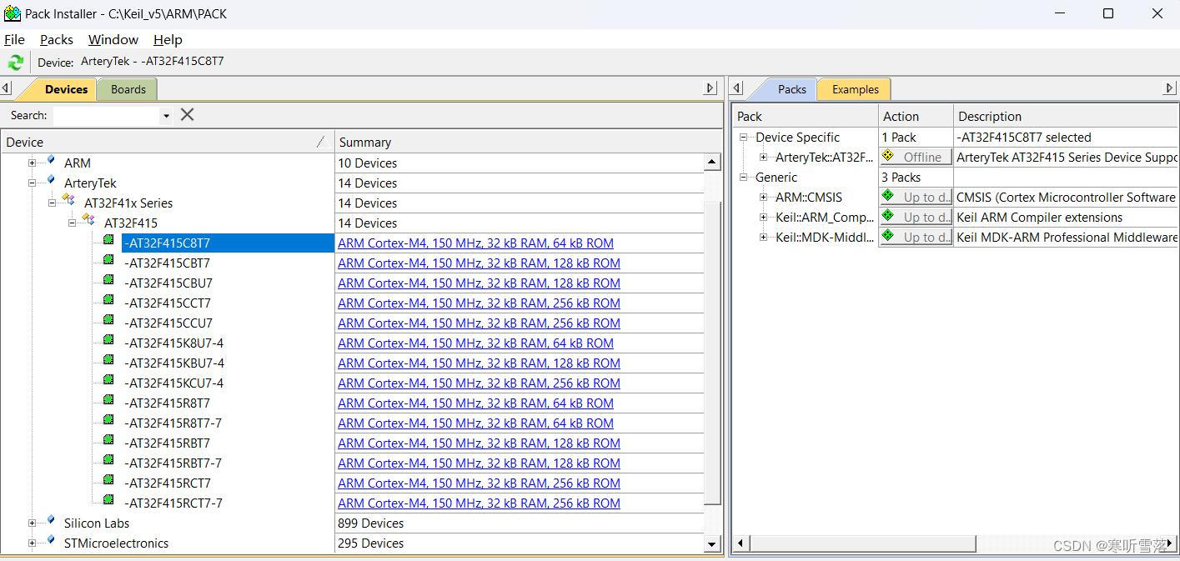
Task: Select the AT32F415RBT7-7 device row
Action: [173, 463]
